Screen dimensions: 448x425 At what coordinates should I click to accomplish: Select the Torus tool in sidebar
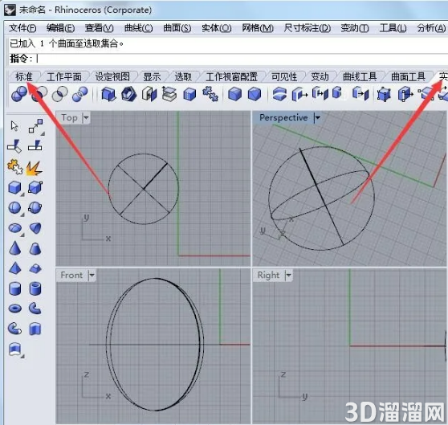click(x=15, y=309)
